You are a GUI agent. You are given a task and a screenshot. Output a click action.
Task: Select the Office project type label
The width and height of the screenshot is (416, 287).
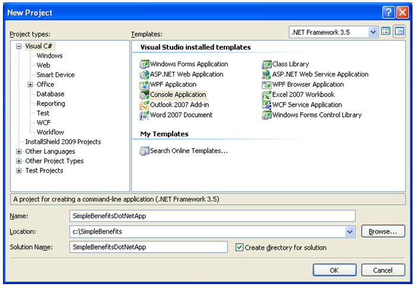45,84
